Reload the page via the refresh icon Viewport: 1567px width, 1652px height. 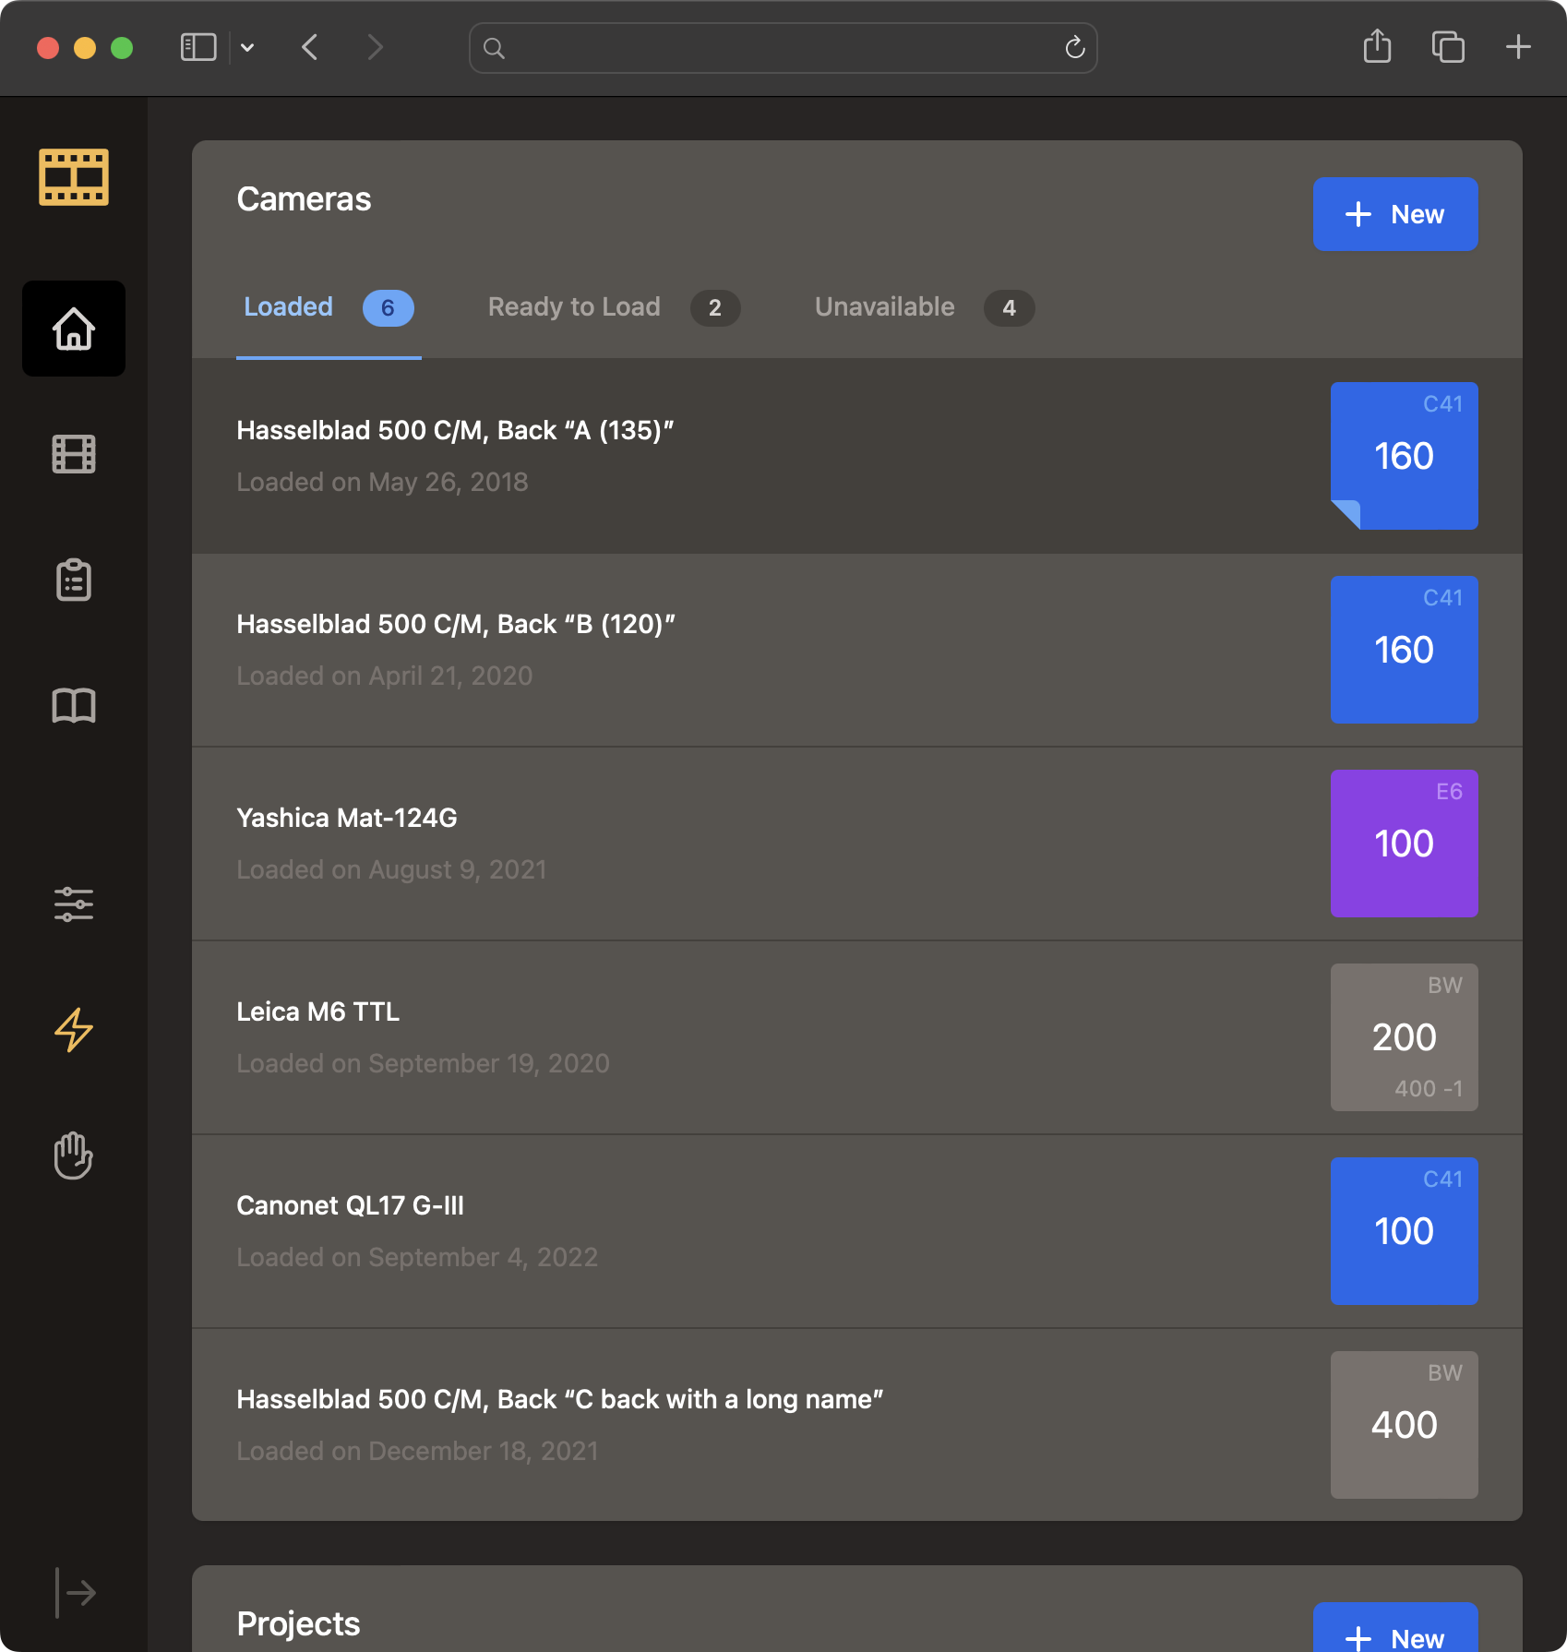coord(1073,48)
